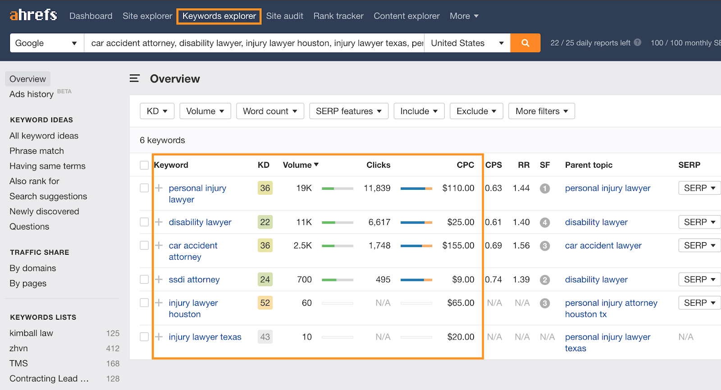Open the disability lawyer keyword link

point(200,222)
